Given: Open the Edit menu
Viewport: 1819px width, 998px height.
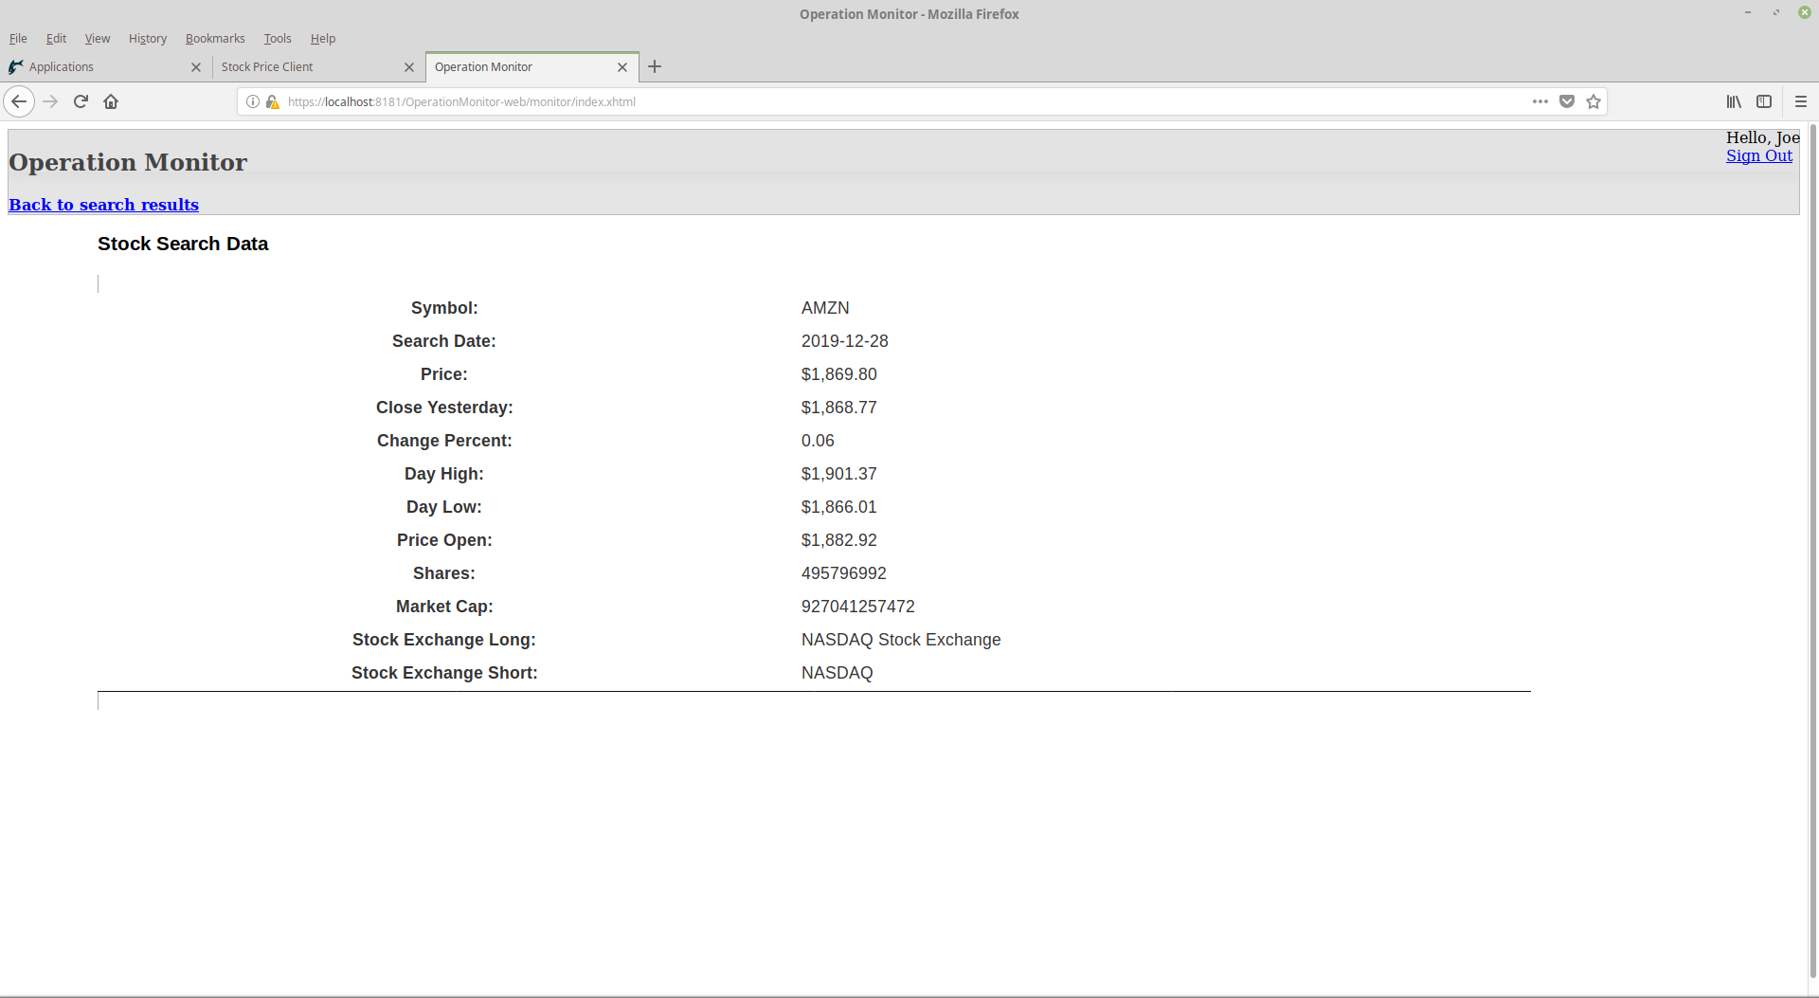Looking at the screenshot, I should (56, 39).
